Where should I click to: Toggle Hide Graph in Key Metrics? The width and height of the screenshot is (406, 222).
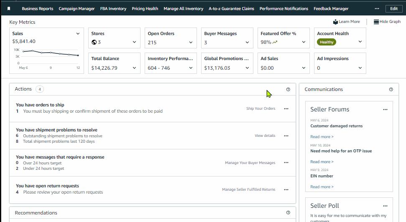point(387,22)
